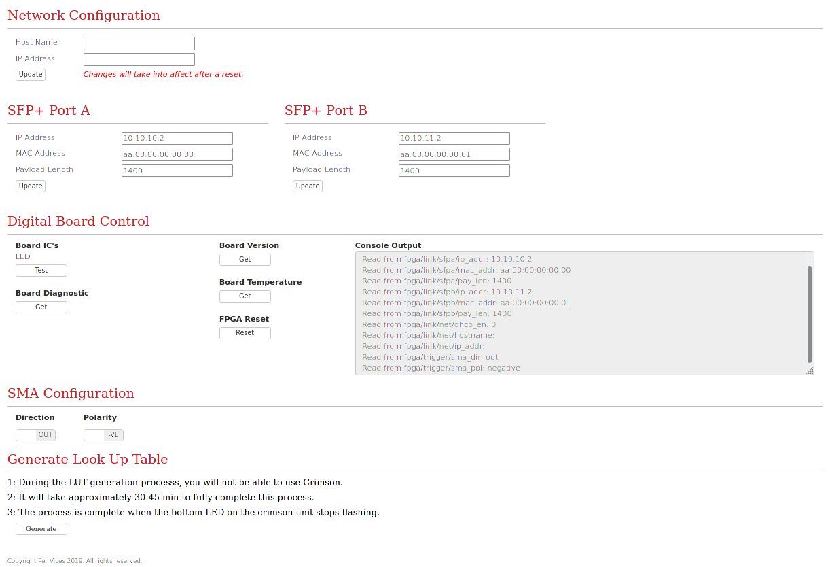Toggle the SMA Polarity switch
Viewport: 830px width, 567px height.
103,435
